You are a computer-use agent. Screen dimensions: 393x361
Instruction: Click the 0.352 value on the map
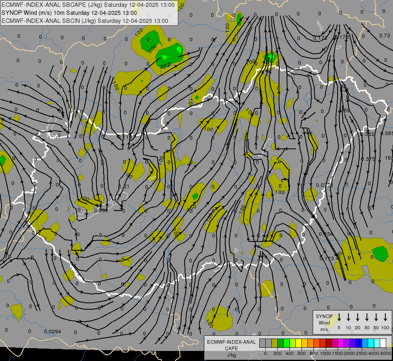point(367,134)
